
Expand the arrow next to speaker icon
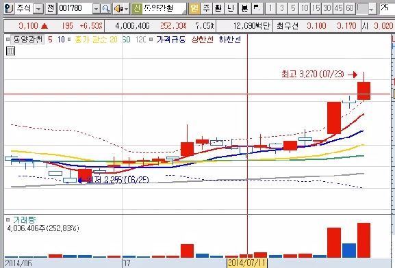(127, 9)
